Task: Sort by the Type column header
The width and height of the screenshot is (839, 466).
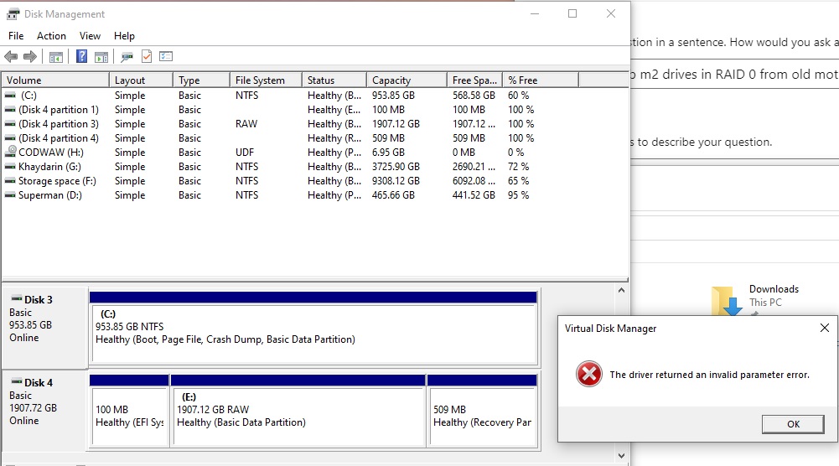Action: 201,80
